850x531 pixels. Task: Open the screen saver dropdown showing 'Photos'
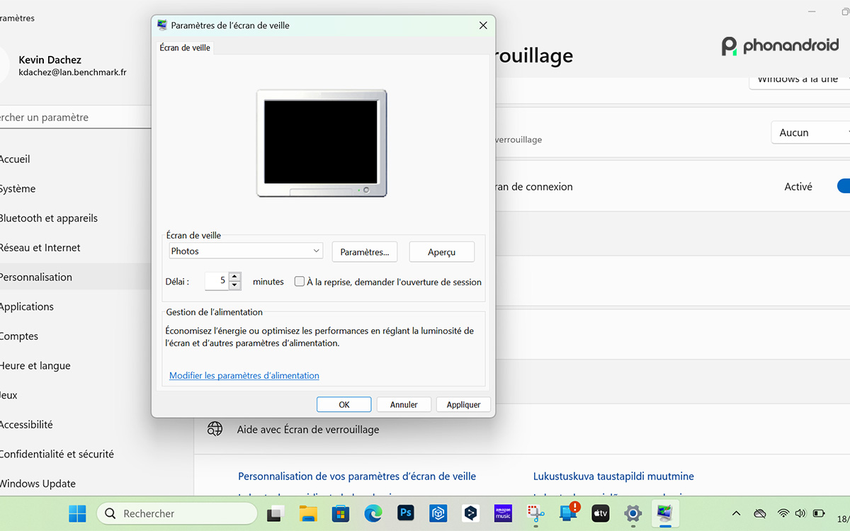pyautogui.click(x=246, y=251)
